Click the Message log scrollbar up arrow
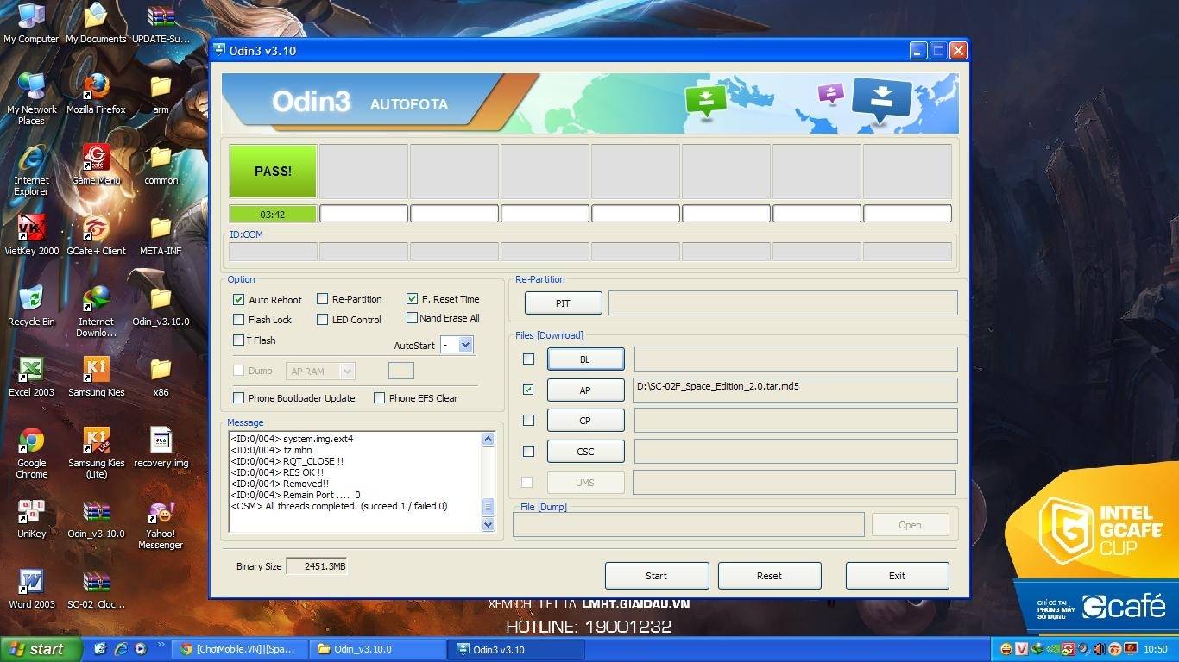The image size is (1179, 662). point(488,439)
